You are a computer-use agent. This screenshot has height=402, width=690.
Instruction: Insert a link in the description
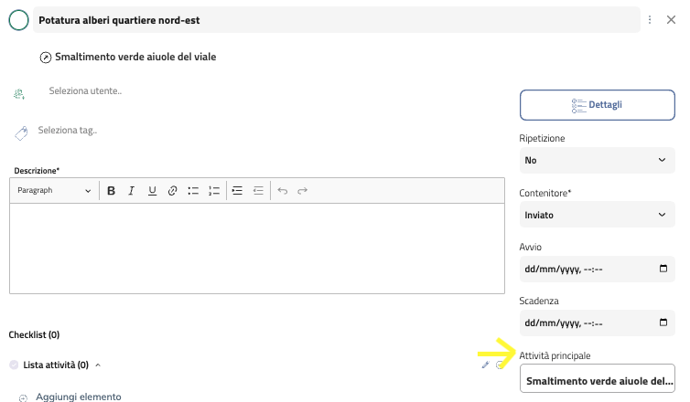point(172,191)
